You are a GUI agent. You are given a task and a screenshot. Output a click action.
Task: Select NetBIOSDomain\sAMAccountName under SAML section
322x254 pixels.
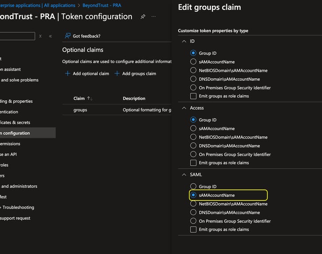coord(193,204)
